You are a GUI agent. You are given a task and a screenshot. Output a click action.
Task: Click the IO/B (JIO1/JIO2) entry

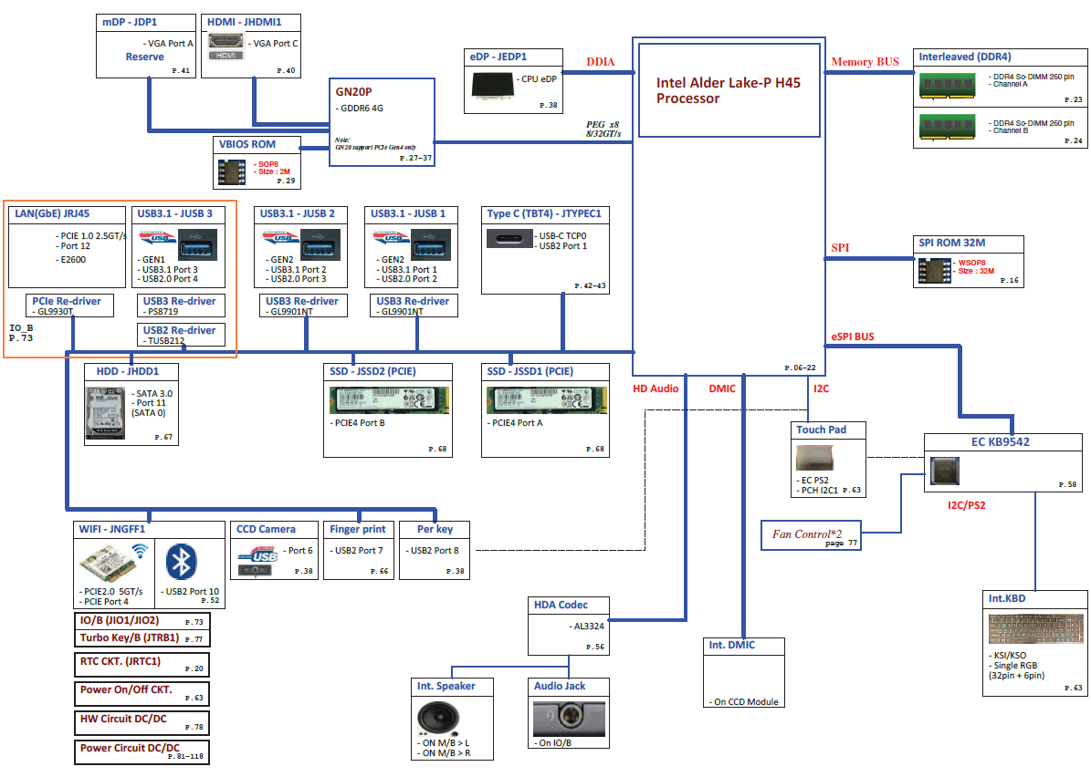142,621
